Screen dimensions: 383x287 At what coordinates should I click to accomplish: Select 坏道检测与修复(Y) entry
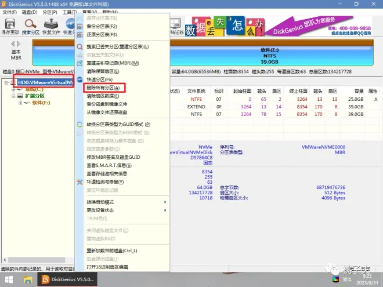click(x=105, y=182)
